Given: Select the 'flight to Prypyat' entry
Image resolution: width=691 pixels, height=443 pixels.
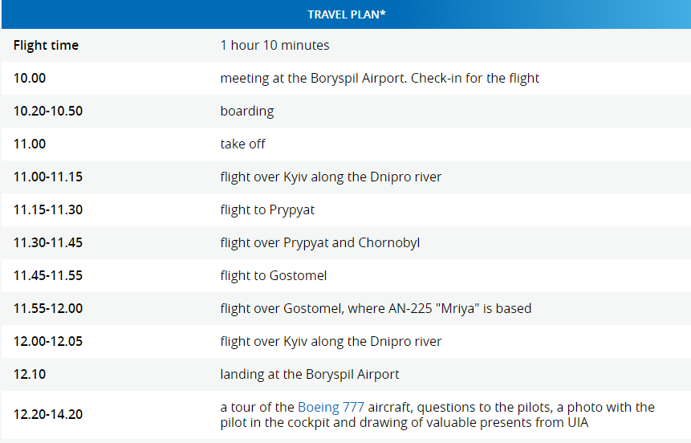Looking at the screenshot, I should [267, 210].
